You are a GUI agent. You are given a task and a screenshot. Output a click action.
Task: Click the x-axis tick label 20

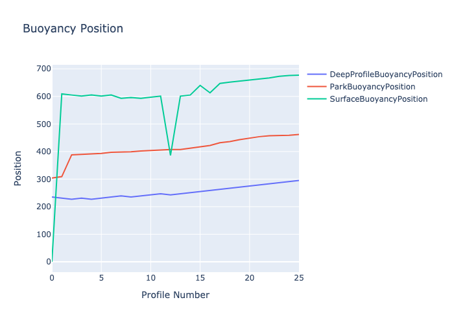[x=249, y=278]
